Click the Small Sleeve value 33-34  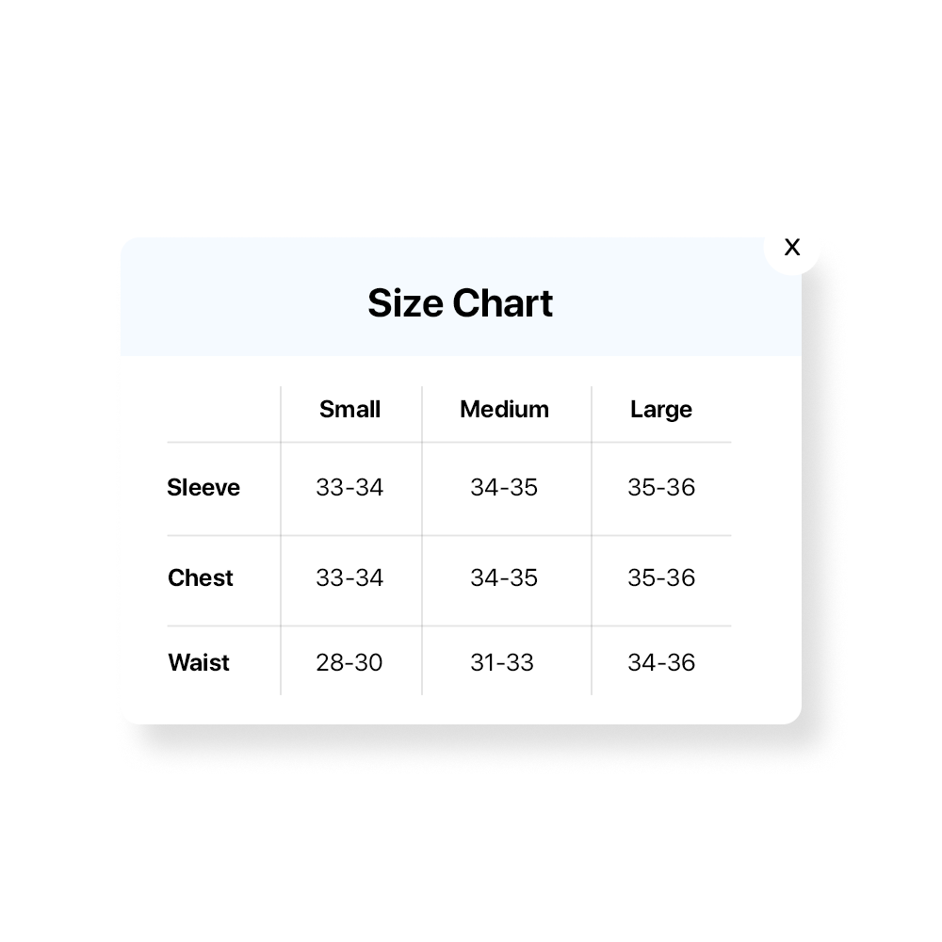[x=349, y=487]
